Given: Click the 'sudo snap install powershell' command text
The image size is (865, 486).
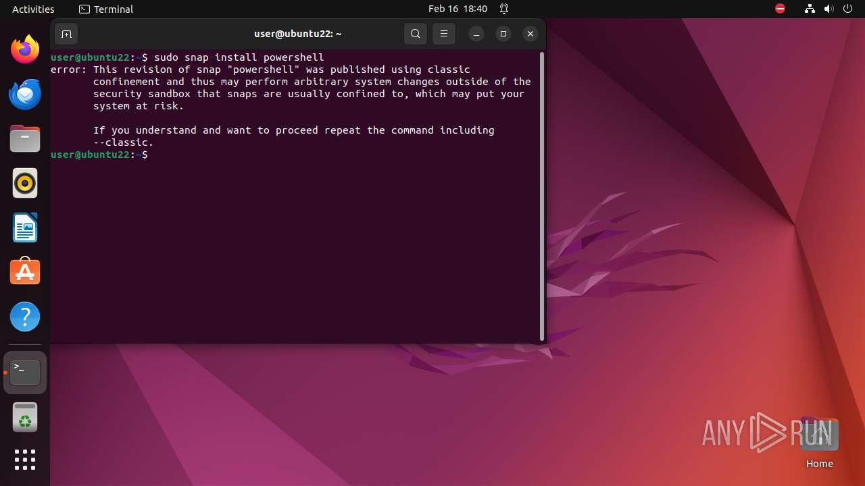Looking at the screenshot, I should pos(239,57).
